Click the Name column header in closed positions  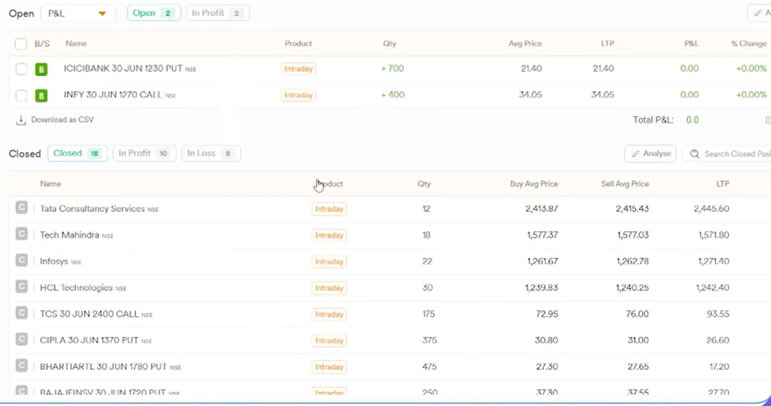(x=50, y=184)
